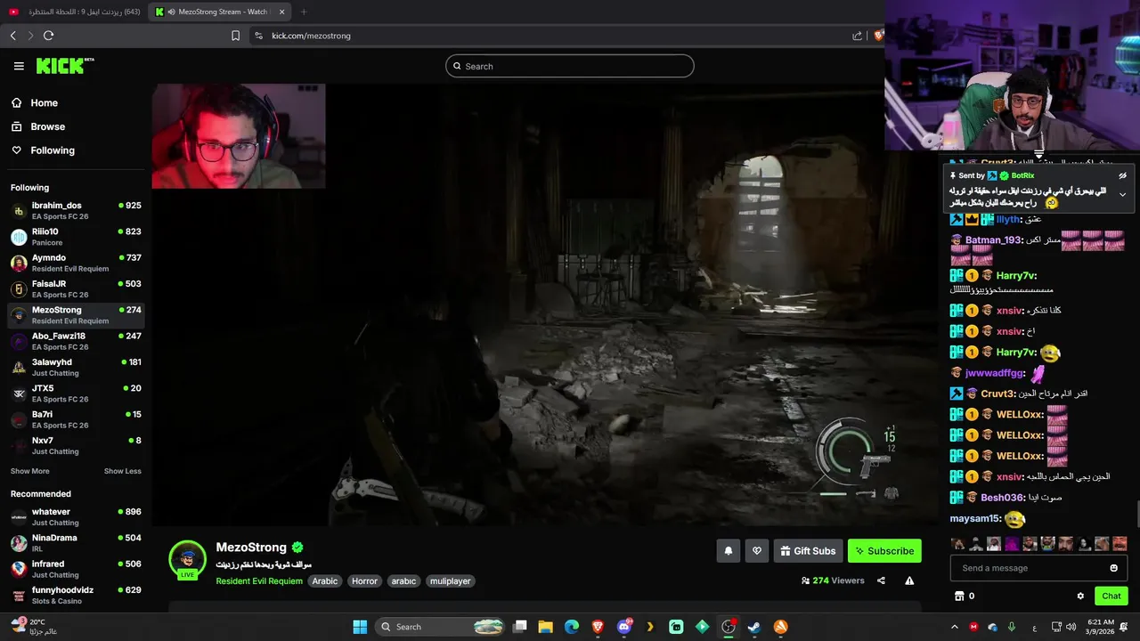Bookmark this page icon
Screen dimensions: 1140x641
click(x=235, y=36)
